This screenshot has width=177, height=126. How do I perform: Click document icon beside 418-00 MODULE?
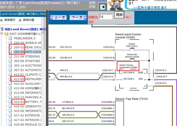(10, 124)
